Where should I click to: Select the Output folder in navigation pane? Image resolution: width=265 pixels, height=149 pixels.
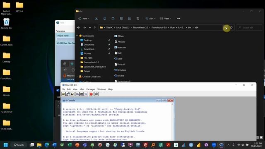(87, 71)
